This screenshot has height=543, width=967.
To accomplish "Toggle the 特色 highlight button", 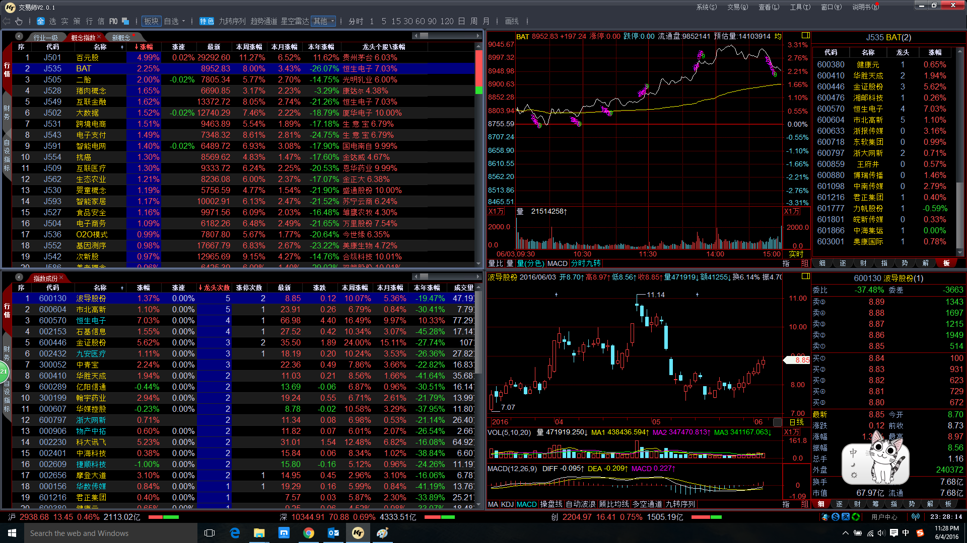I will [206, 21].
